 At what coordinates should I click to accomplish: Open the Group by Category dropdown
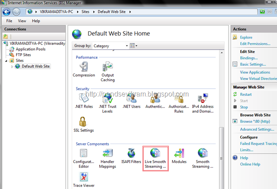point(111,46)
